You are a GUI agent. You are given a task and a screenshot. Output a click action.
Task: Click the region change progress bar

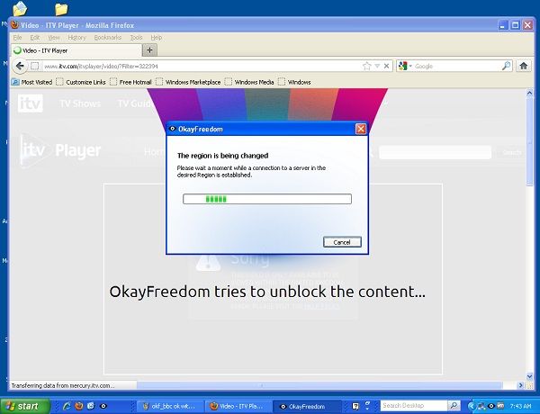[x=267, y=199]
